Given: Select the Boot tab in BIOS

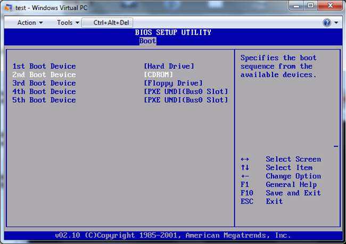Looking at the screenshot, I should click(x=147, y=41).
